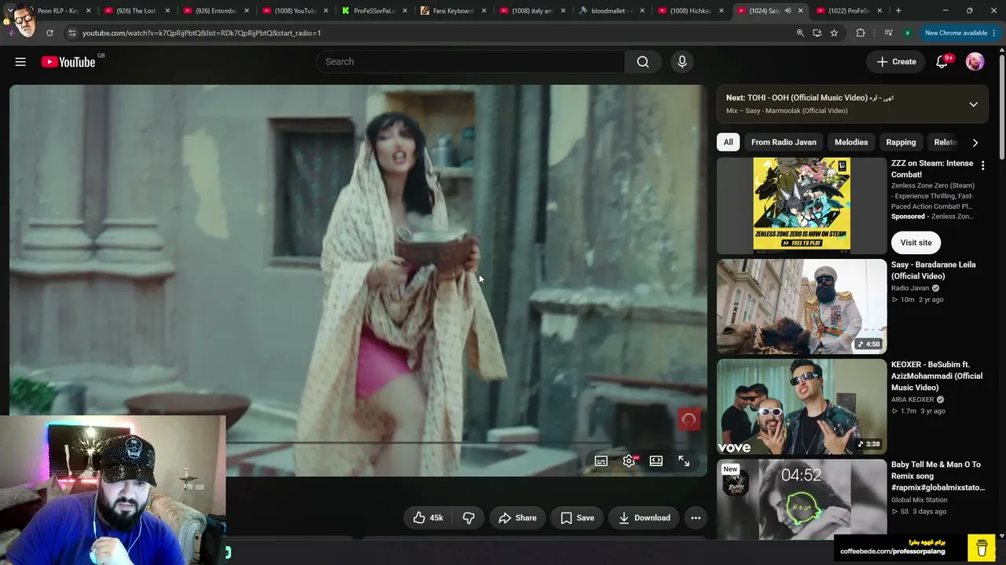Switch to 'Peon RLP' browser tab
The height and width of the screenshot is (565, 1006).
[x=57, y=11]
